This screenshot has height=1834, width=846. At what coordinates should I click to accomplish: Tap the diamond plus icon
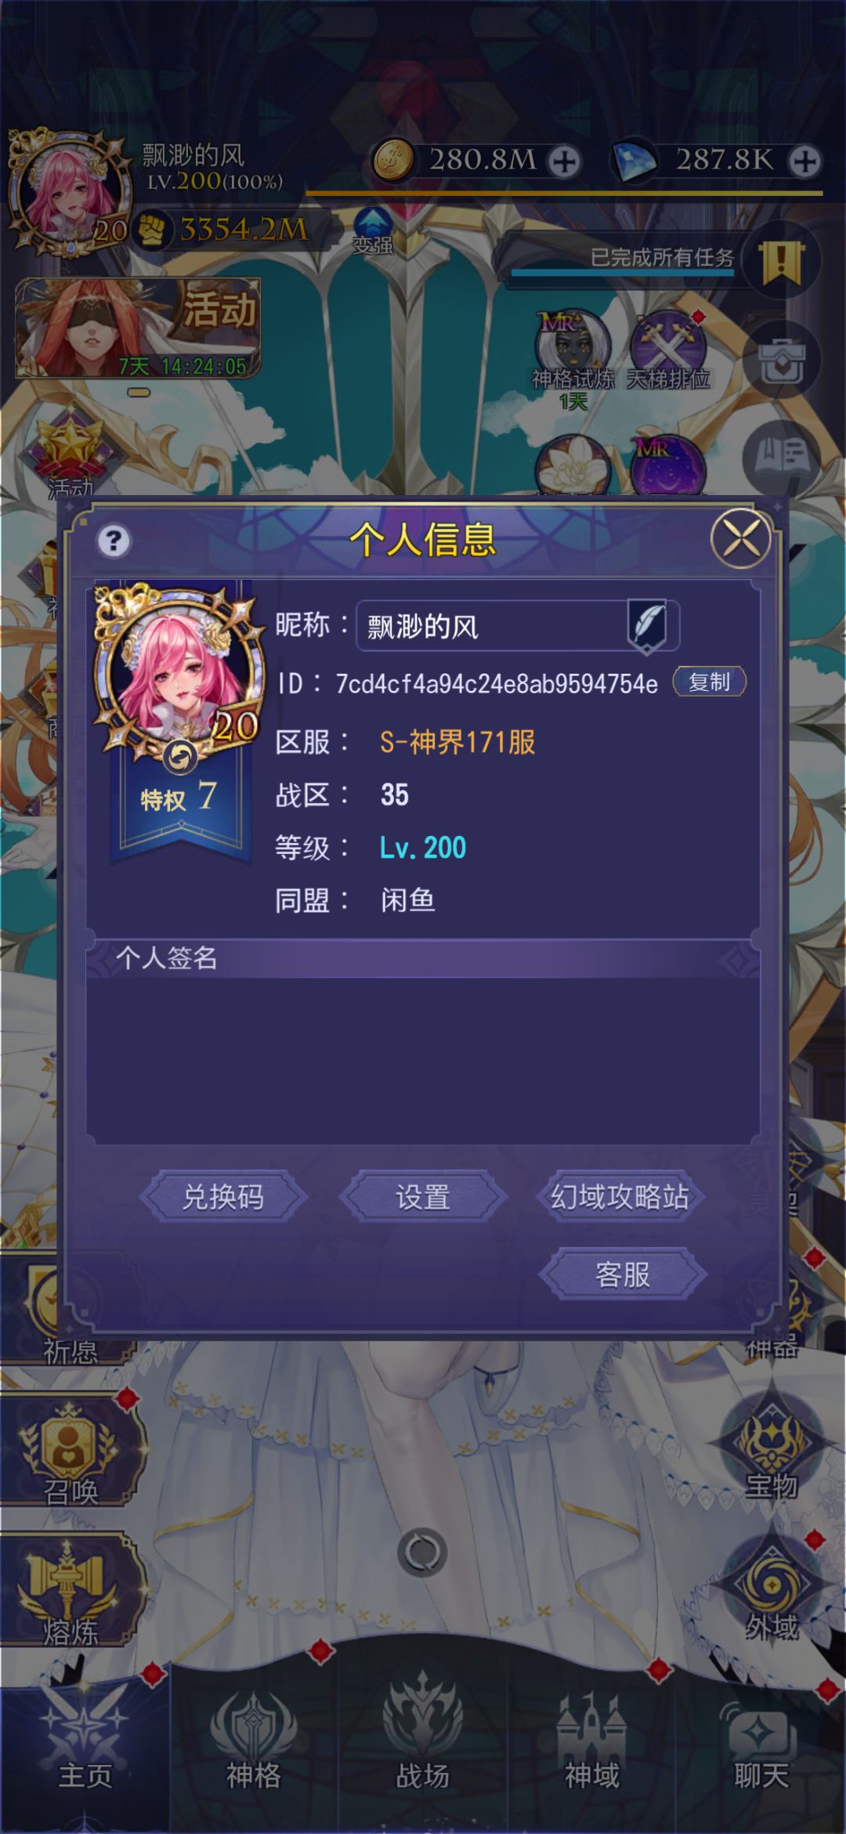(804, 161)
